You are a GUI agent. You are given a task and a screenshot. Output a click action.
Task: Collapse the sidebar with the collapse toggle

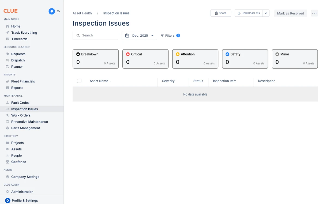pos(59,11)
